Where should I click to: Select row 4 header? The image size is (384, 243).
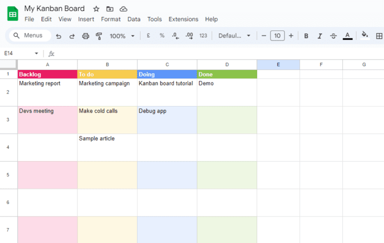[x=8, y=147]
